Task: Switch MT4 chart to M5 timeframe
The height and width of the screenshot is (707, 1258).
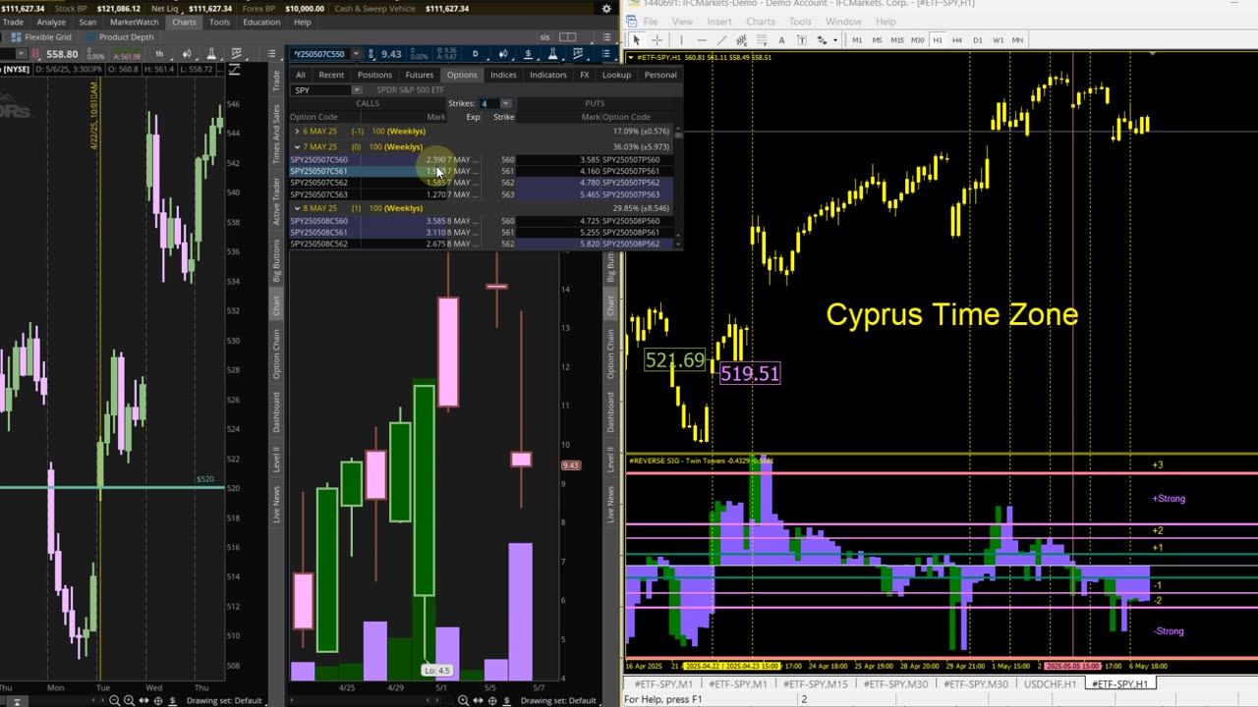Action: [x=877, y=40]
